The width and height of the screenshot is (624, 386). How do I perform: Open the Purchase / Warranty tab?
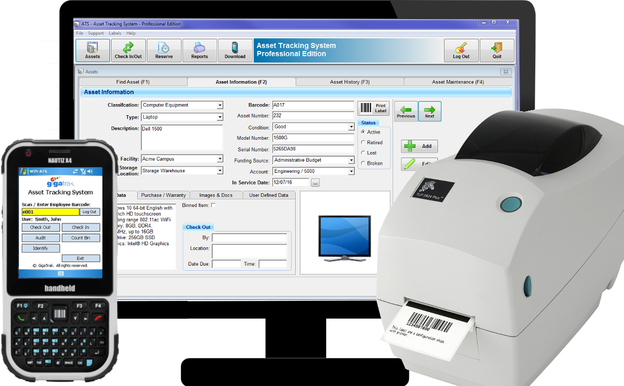click(164, 195)
